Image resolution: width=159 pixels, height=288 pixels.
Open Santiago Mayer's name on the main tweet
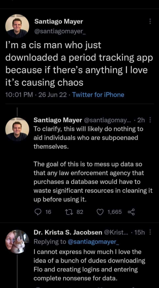click(x=59, y=22)
